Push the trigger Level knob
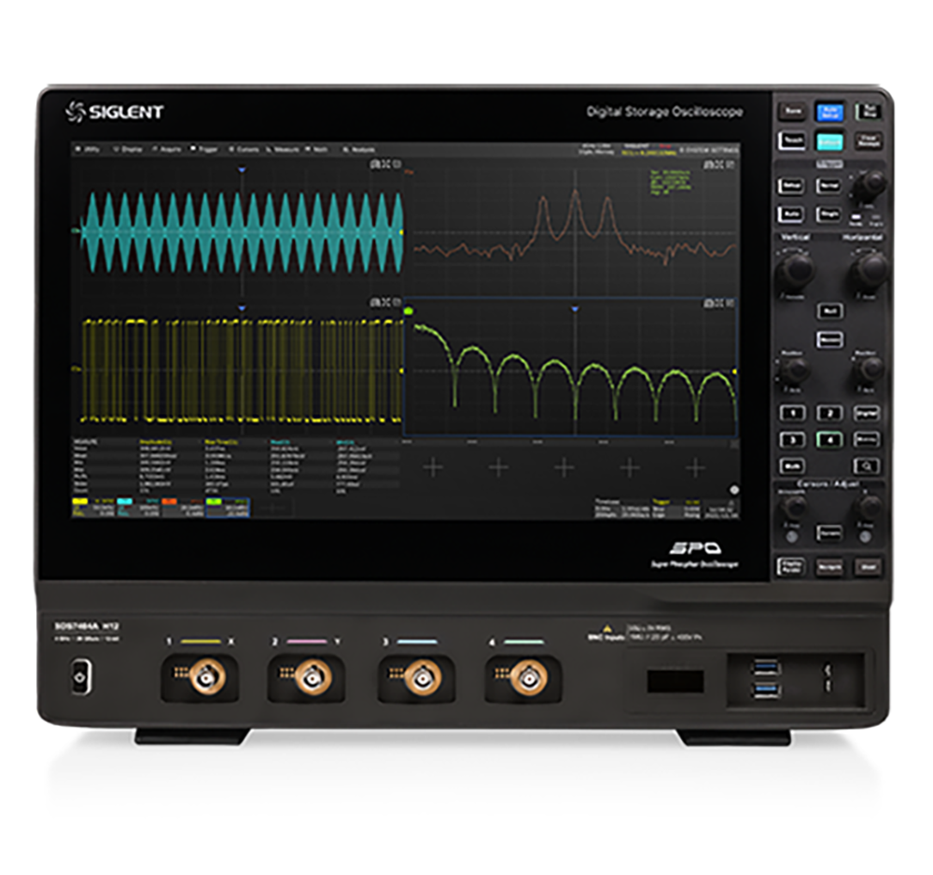 (x=869, y=186)
